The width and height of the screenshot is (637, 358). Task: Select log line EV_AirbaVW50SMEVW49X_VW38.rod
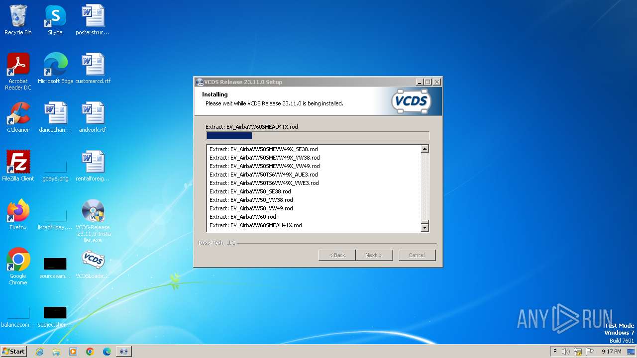coord(264,158)
